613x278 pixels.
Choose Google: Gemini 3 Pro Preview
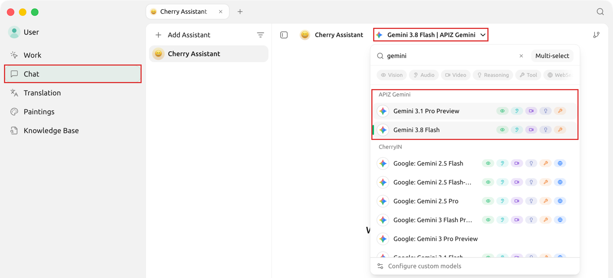click(x=475, y=239)
